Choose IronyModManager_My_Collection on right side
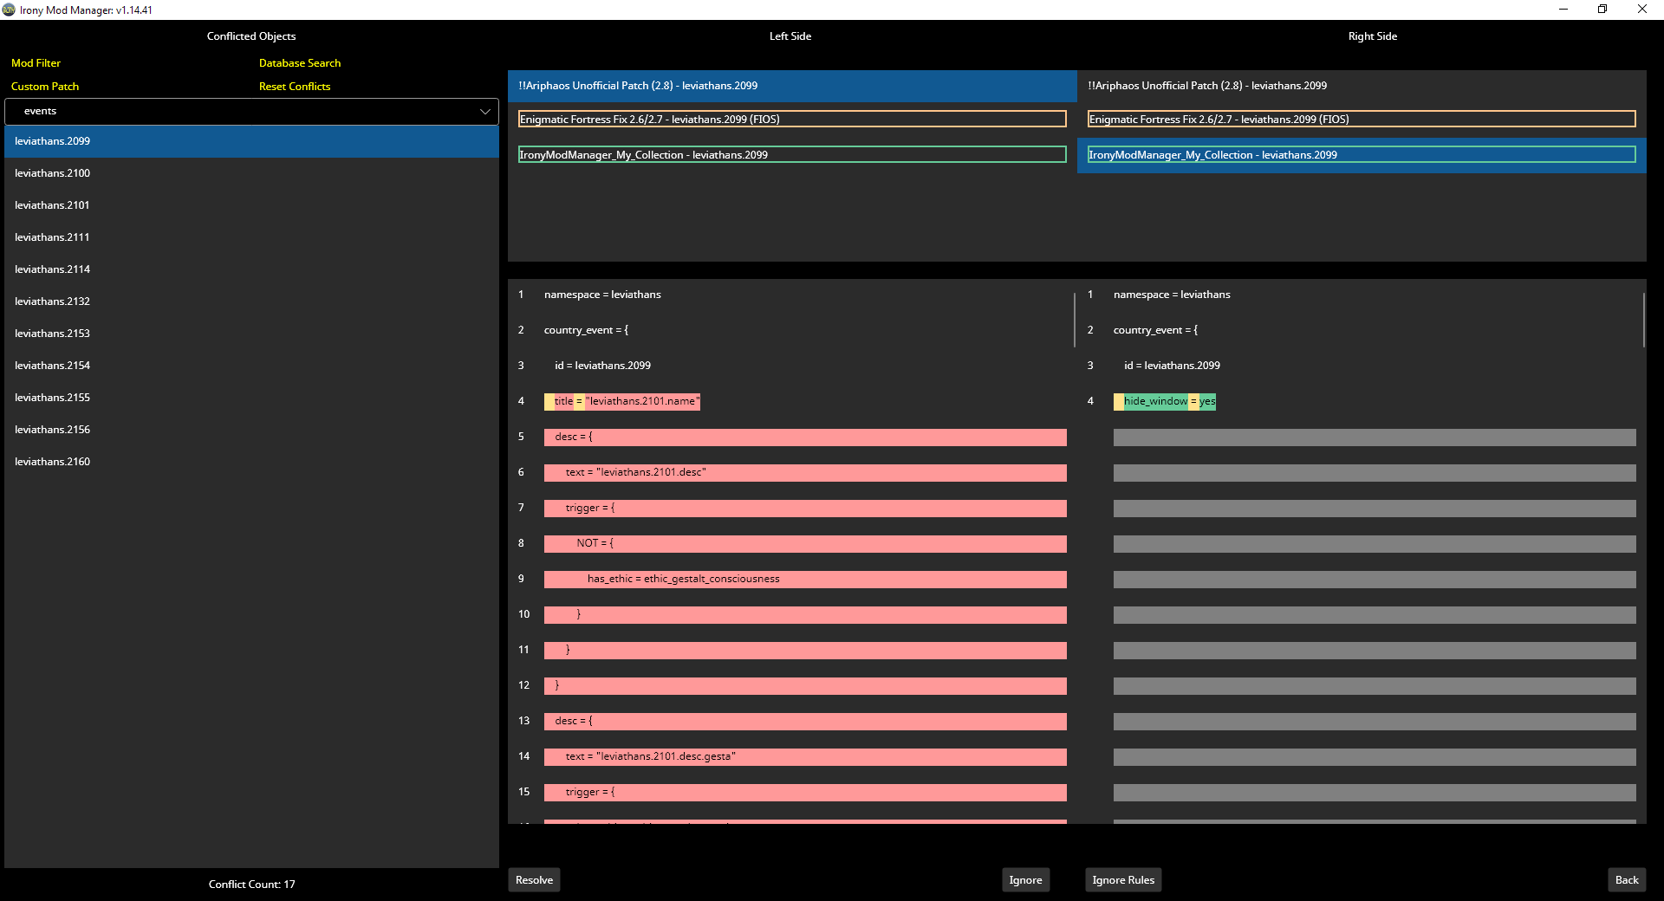This screenshot has width=1664, height=901. point(1362,155)
